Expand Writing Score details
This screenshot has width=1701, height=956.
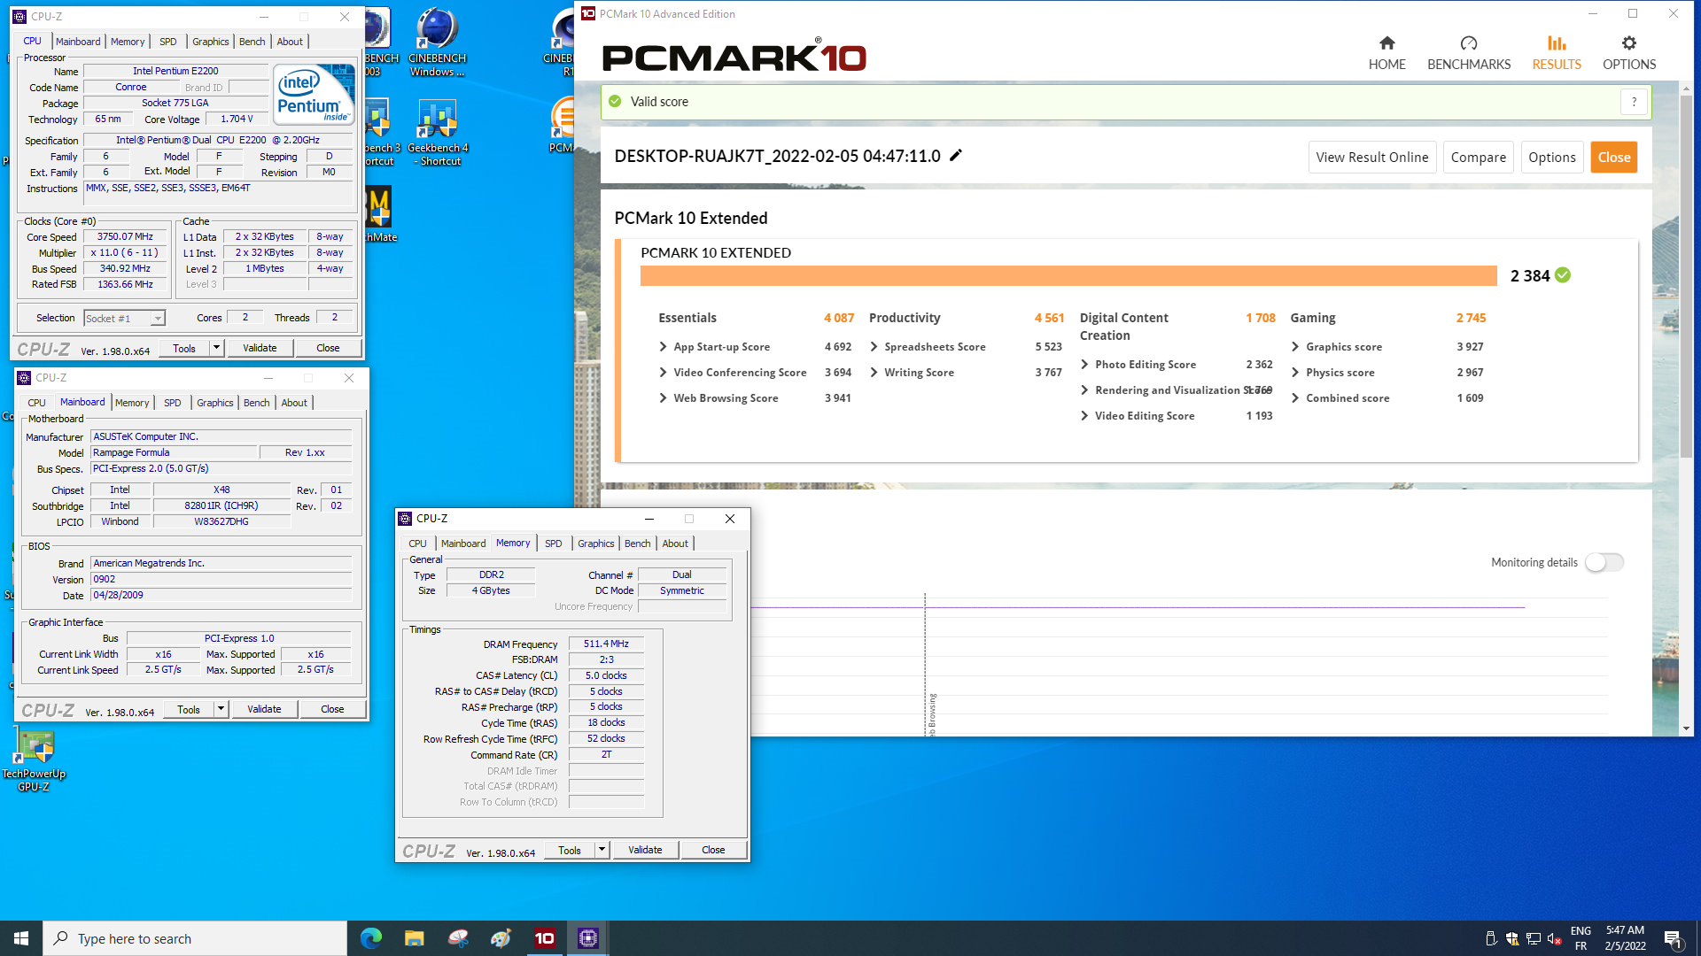click(x=874, y=373)
